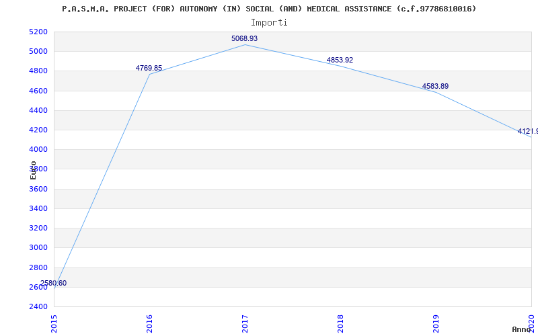The height and width of the screenshot is (336, 538).
Task: Click the x-axis year 2015
Action: point(54,324)
